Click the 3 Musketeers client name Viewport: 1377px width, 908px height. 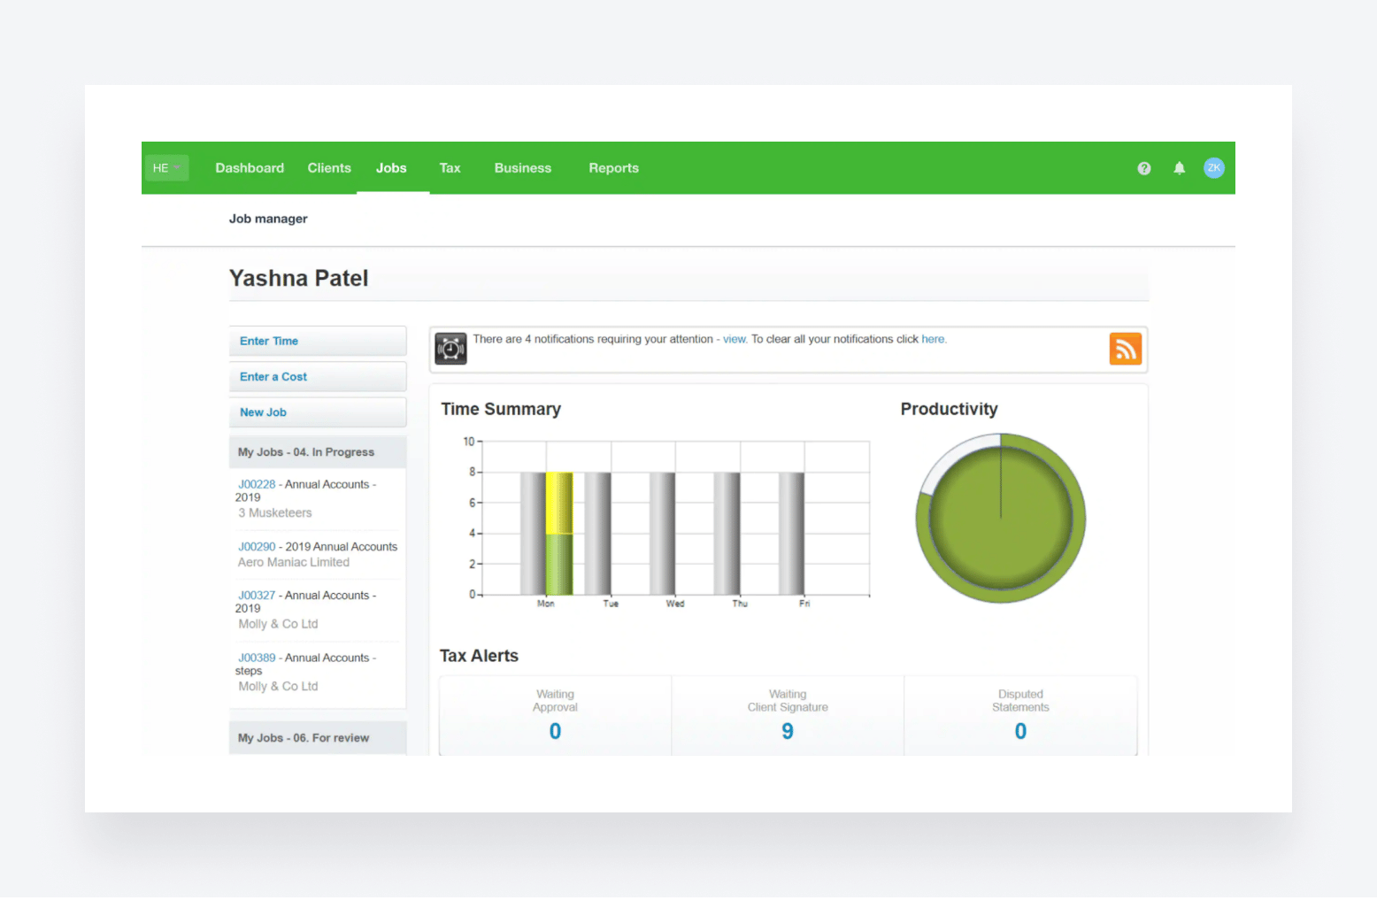tap(275, 512)
